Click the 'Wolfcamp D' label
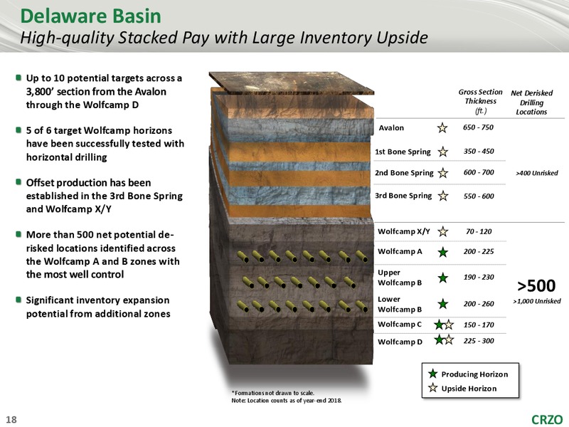The height and width of the screenshot is (427, 569). [x=400, y=342]
